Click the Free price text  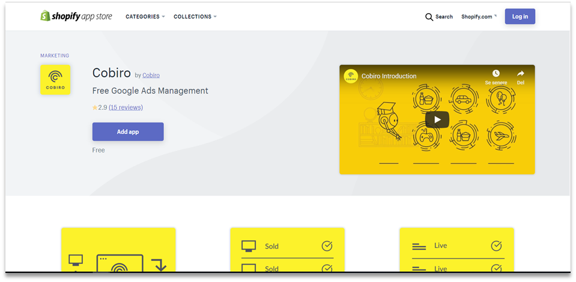pyautogui.click(x=99, y=150)
